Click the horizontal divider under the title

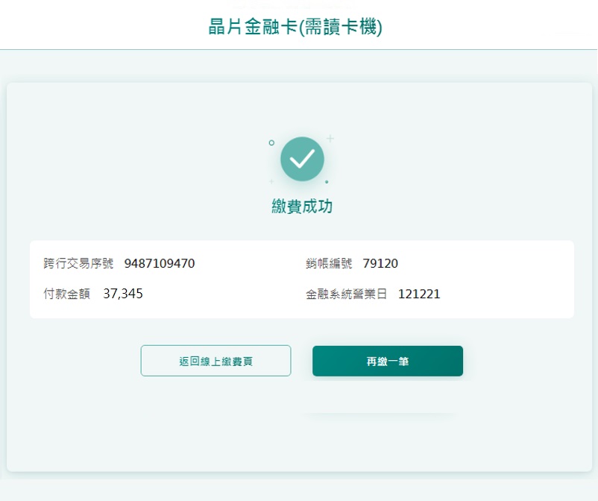(x=299, y=49)
